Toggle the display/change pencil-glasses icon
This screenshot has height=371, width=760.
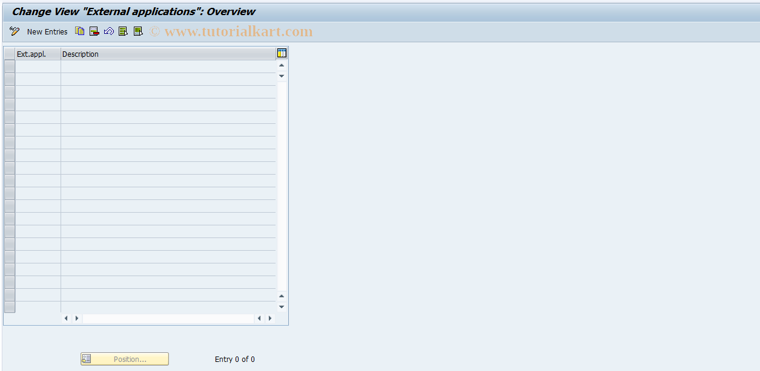(15, 31)
